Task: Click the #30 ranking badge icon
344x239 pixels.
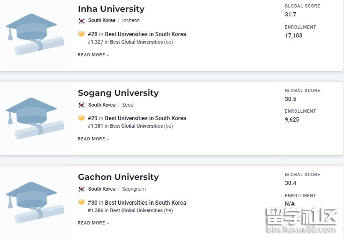Action: click(81, 202)
